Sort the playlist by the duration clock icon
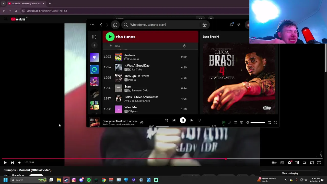 tap(184, 46)
